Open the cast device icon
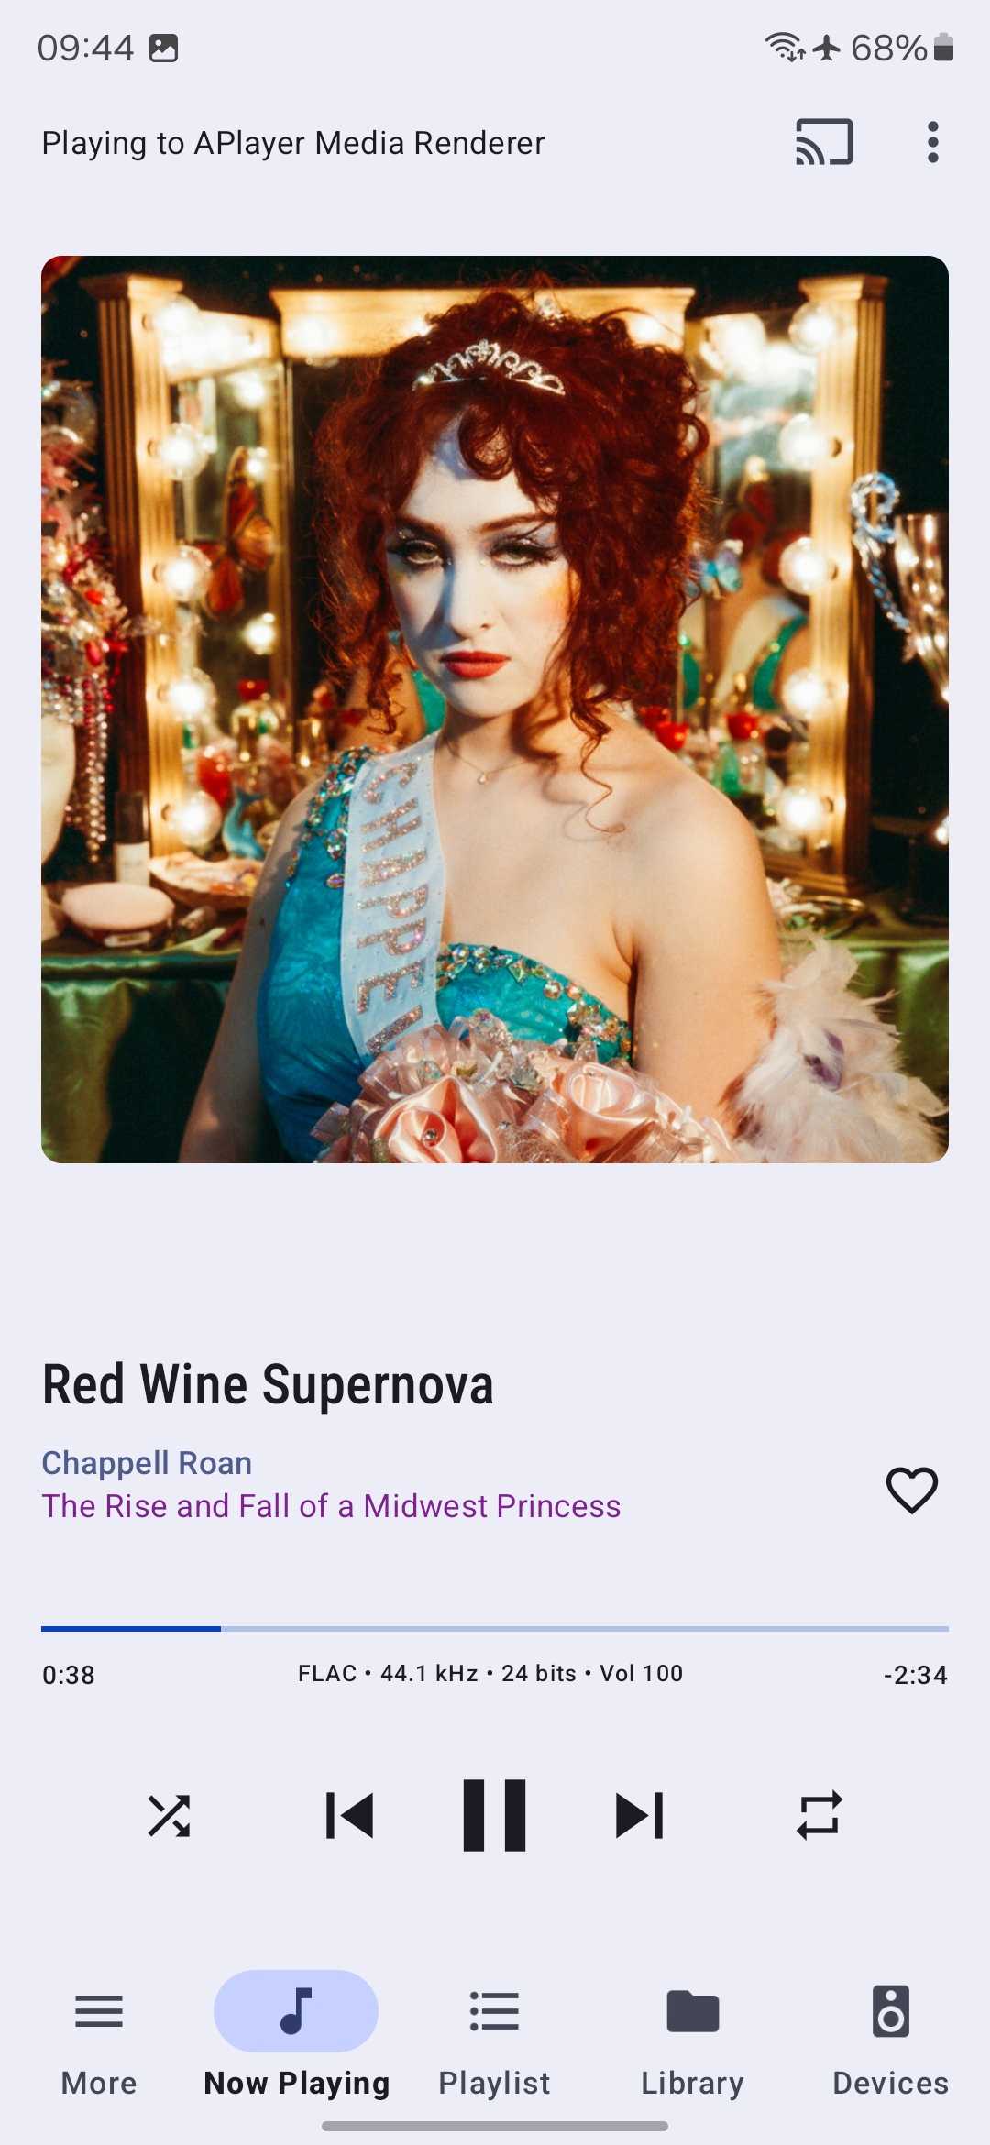 824,142
